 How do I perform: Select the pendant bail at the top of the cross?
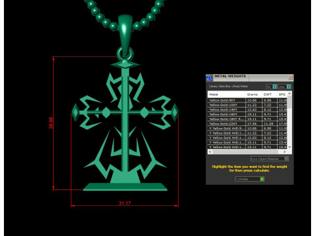coord(125,35)
